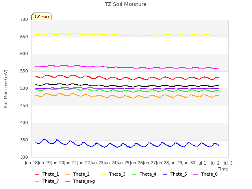The width and height of the screenshot is (252, 189).
Task: Click the red Theta_1 legend swatch
Action: [x=37, y=175]
